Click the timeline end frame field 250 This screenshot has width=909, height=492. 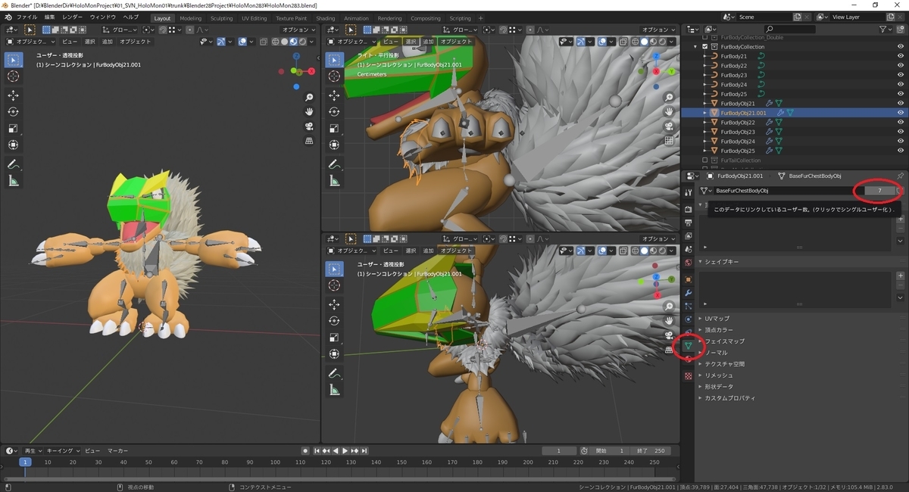pyautogui.click(x=652, y=450)
